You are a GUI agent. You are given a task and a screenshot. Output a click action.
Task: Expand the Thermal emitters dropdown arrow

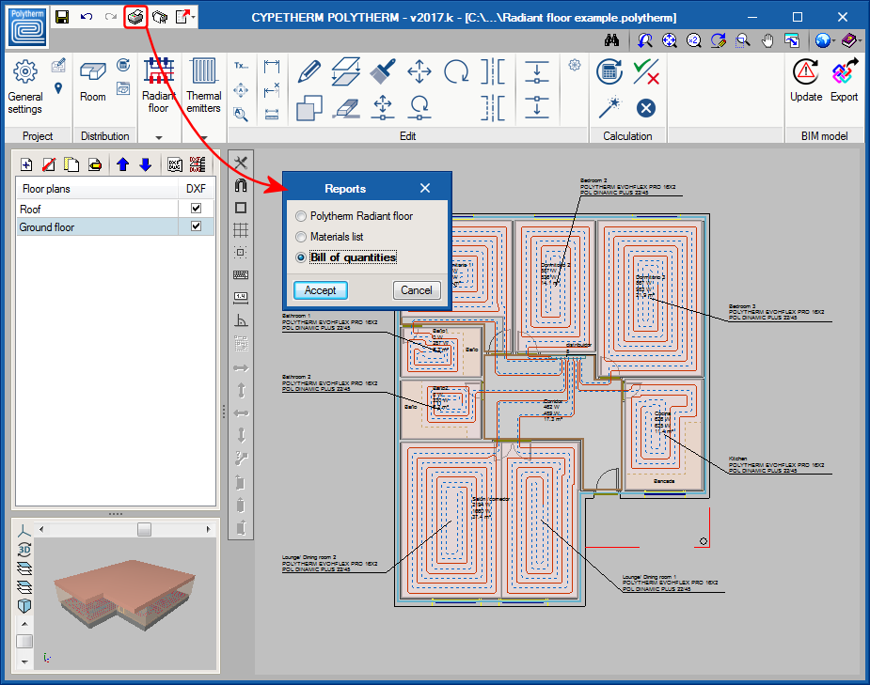(204, 139)
